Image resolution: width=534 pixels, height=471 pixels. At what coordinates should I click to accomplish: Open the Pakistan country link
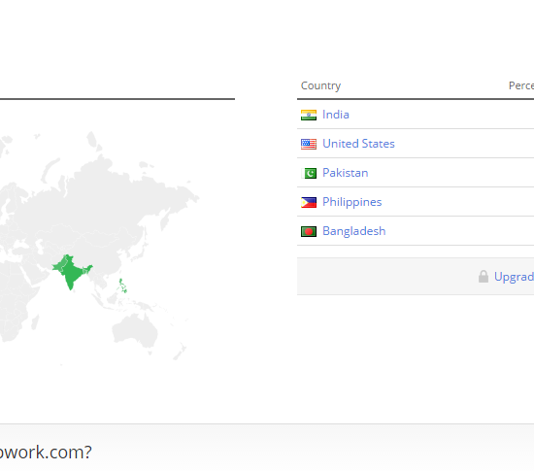346,173
